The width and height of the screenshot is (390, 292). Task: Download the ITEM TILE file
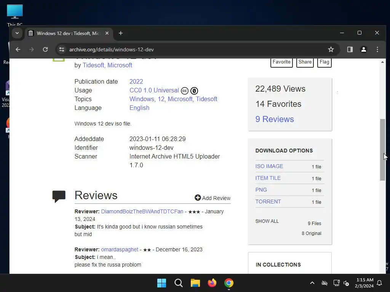tap(268, 178)
